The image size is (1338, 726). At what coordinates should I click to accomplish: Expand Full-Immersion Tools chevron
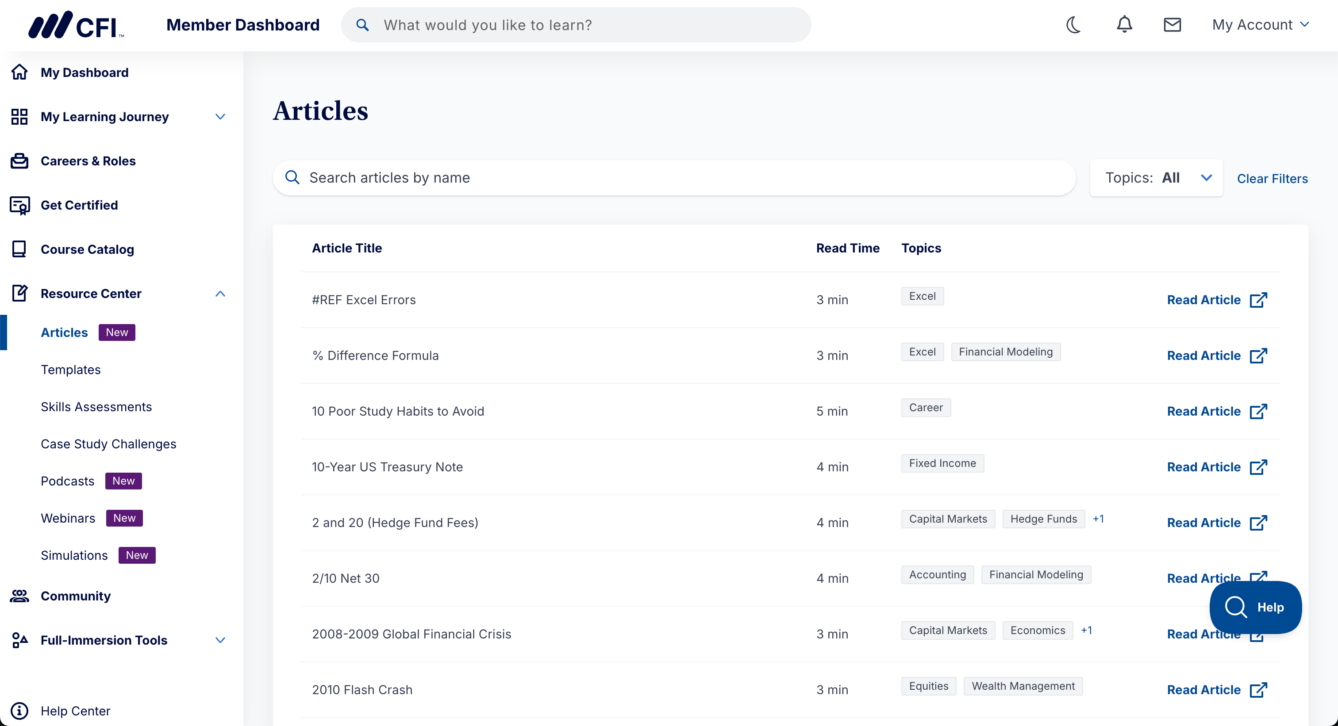click(x=220, y=640)
